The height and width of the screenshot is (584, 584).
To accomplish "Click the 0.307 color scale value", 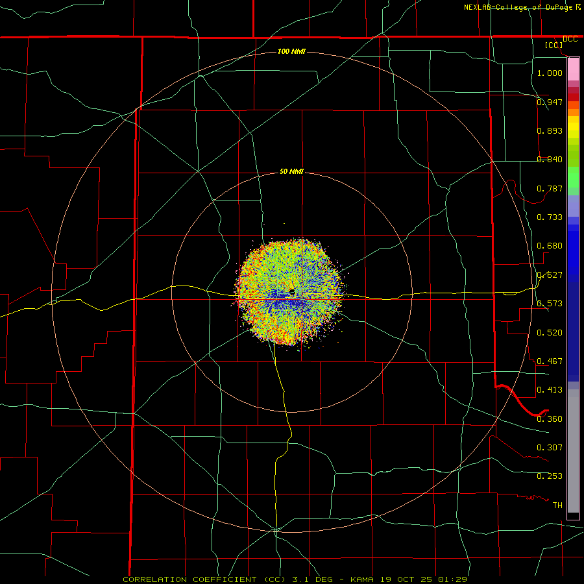I will 550,448.
